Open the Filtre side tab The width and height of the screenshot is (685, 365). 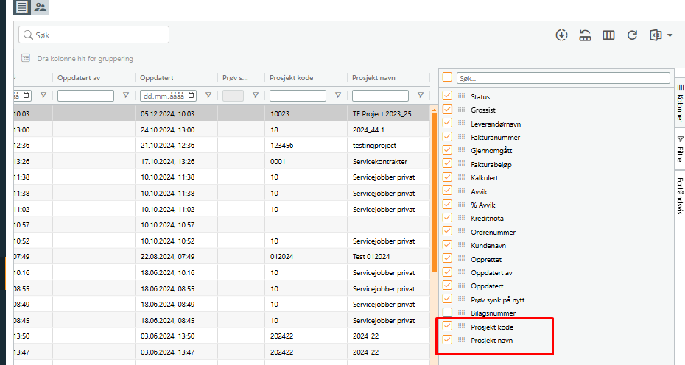[680, 149]
